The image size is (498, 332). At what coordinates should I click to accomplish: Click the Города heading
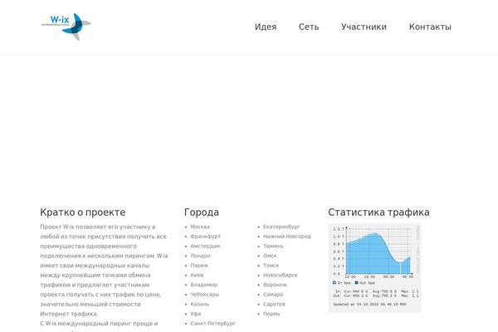202,212
